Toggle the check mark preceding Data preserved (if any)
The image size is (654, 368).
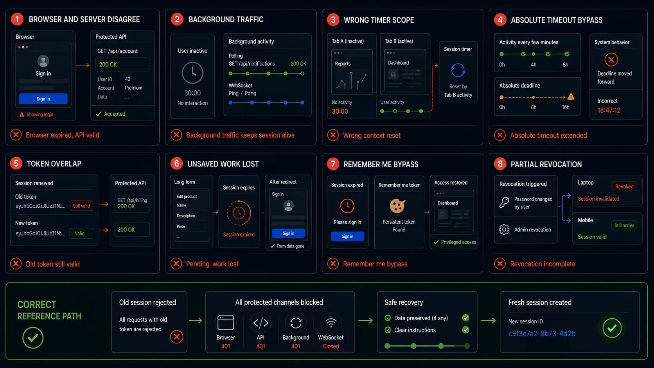click(388, 318)
